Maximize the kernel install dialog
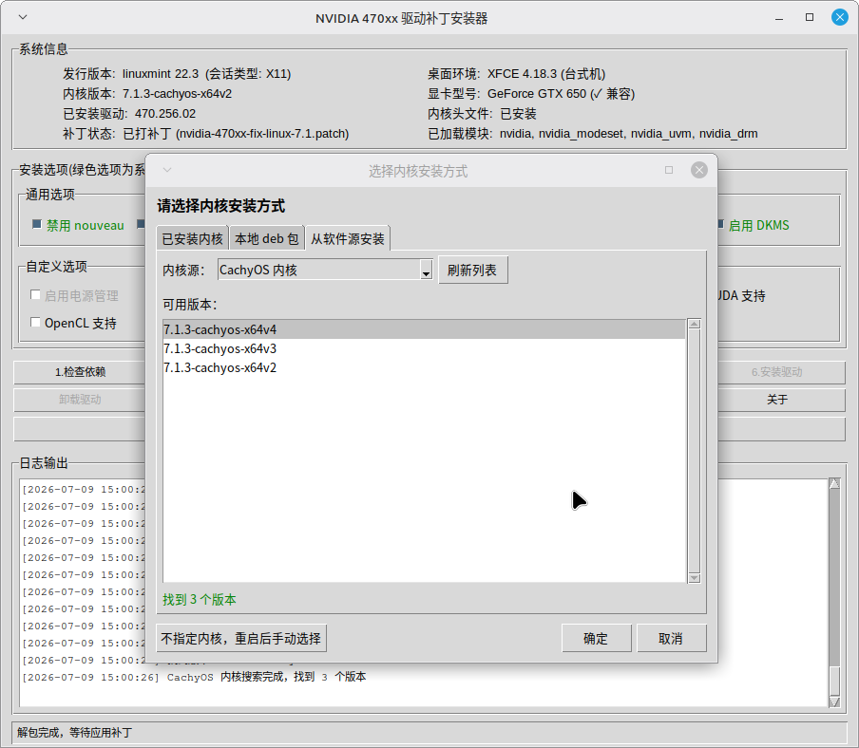The width and height of the screenshot is (859, 748). tap(669, 170)
